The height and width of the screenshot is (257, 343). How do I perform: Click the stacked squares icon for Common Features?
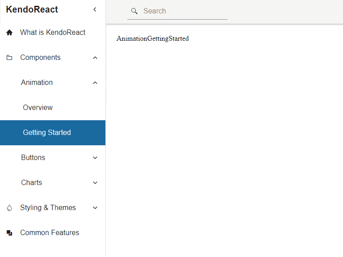click(9, 233)
